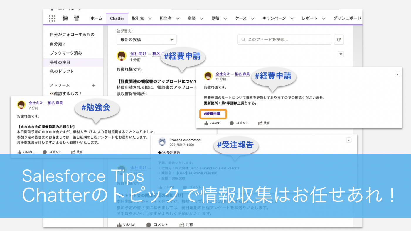Comment on the bottom post in main feed

(157, 225)
